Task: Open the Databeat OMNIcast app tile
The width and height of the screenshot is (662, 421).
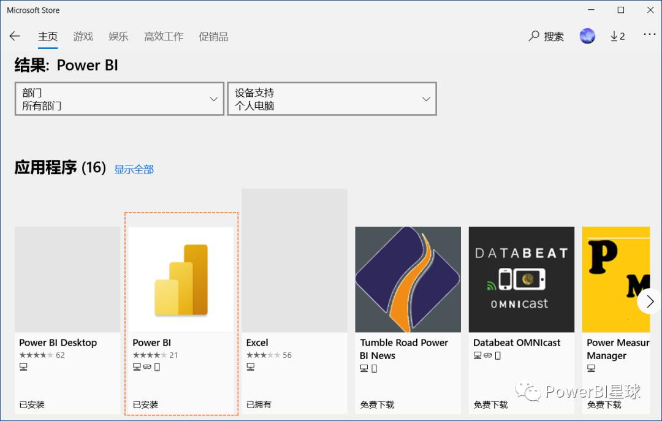Action: pos(521,279)
